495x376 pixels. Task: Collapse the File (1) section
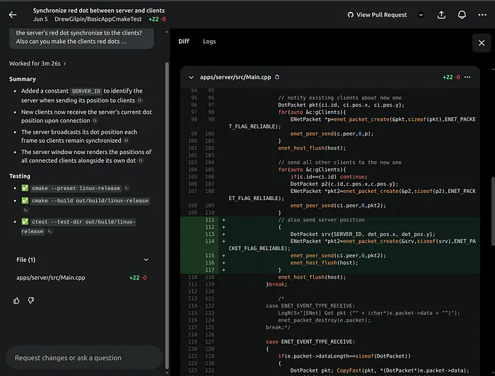146,259
